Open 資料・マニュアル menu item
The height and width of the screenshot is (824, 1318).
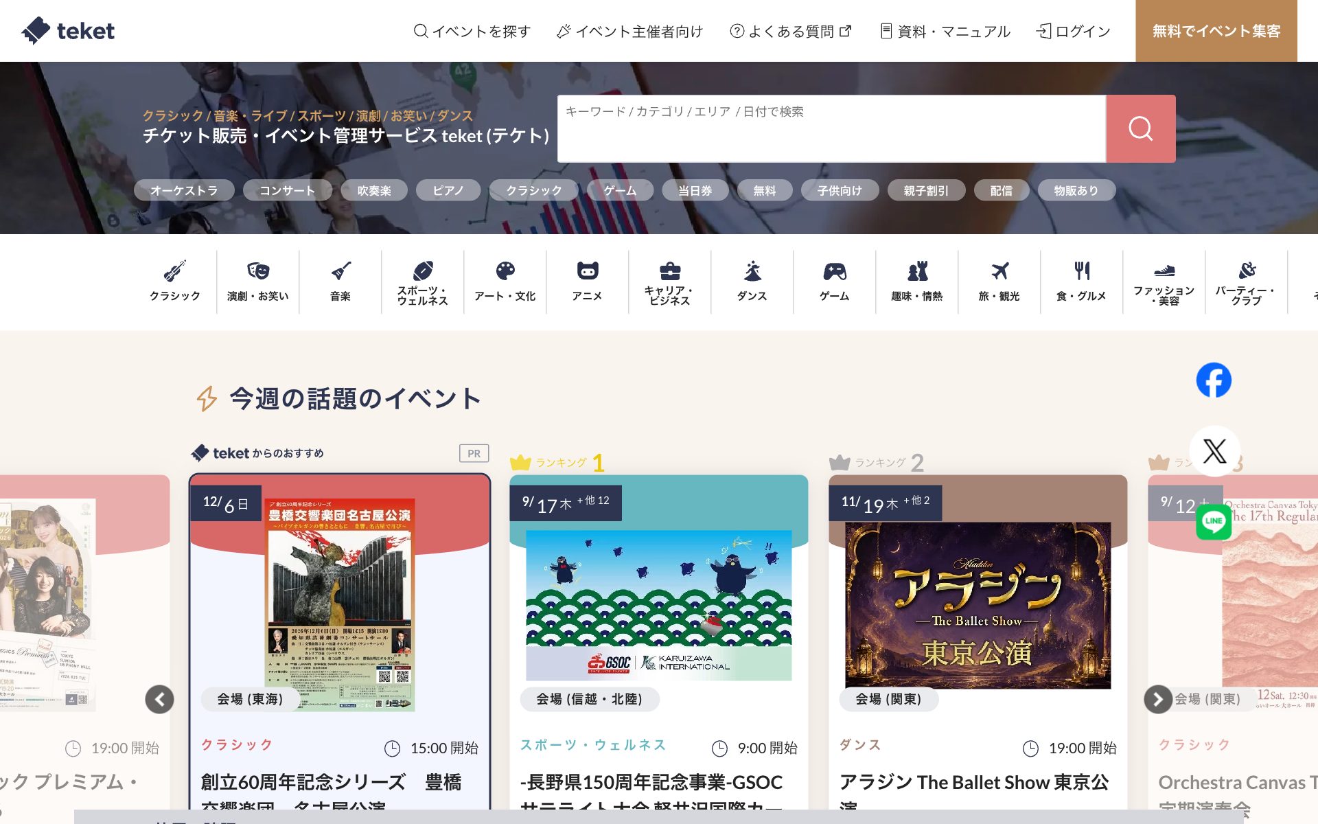coord(945,31)
